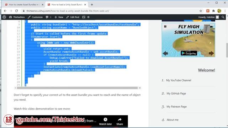Reload the current page

17,11
